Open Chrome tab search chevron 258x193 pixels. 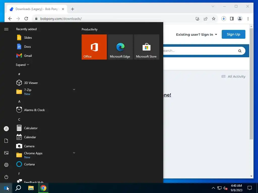click(x=213, y=6)
